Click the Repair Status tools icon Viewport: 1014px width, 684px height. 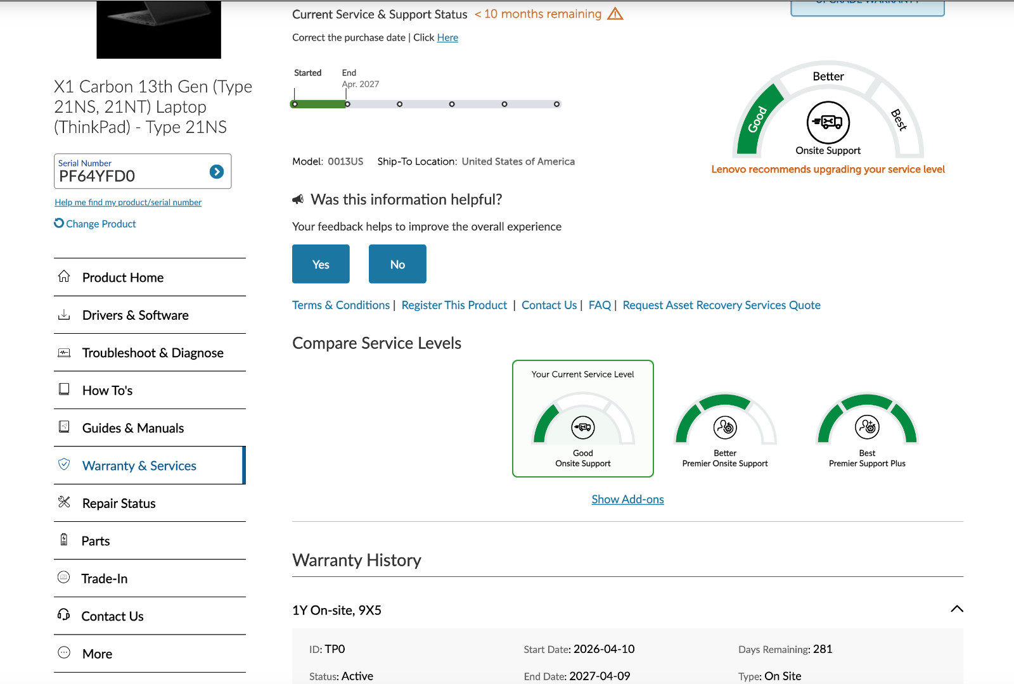(64, 502)
